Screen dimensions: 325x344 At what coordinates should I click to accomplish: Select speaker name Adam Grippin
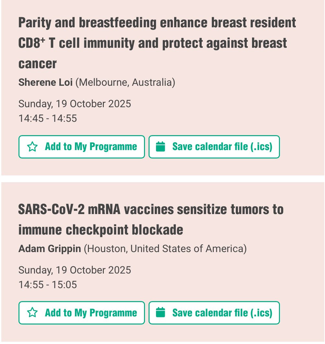click(50, 249)
